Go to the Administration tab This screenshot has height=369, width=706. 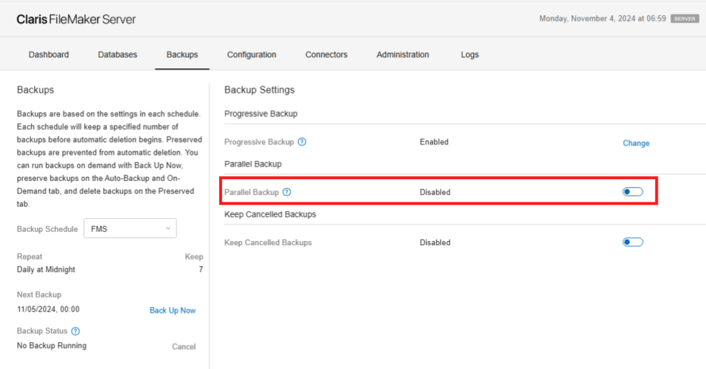[x=403, y=54]
